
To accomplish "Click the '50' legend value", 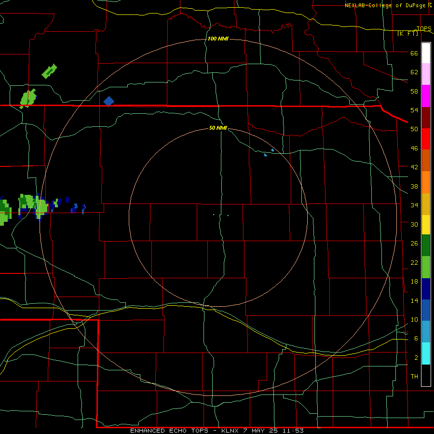I will 414,129.
